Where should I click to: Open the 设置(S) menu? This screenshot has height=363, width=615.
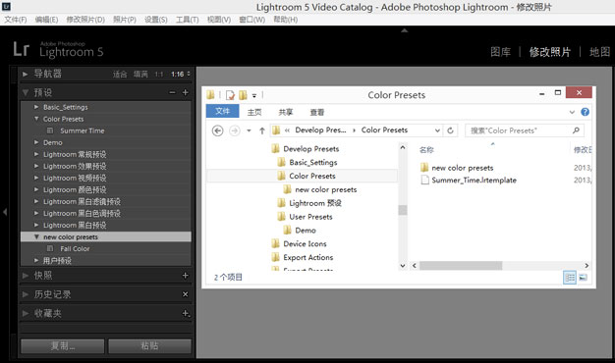tap(155, 20)
